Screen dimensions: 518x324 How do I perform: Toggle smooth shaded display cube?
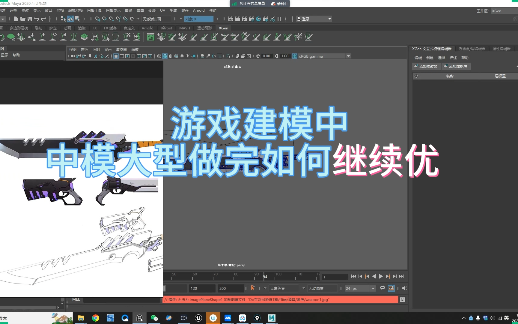tap(165, 56)
